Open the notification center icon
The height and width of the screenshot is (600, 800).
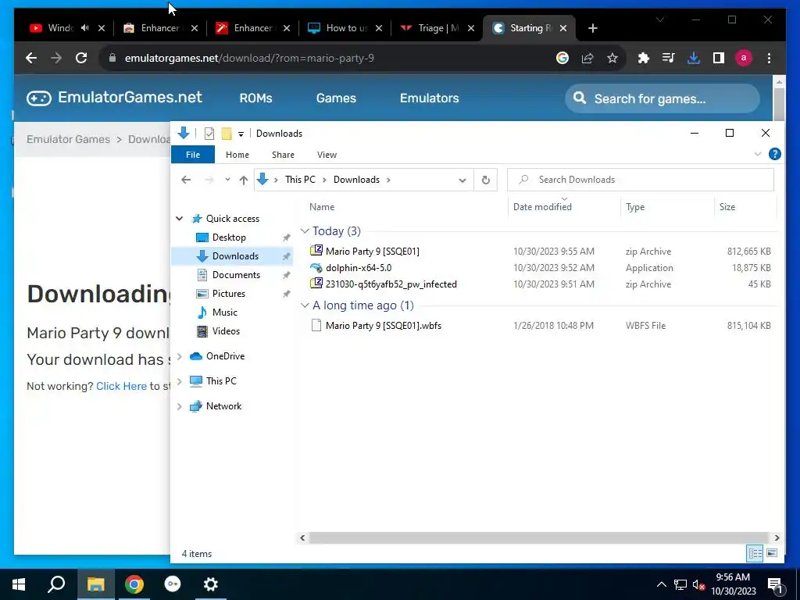[774, 584]
